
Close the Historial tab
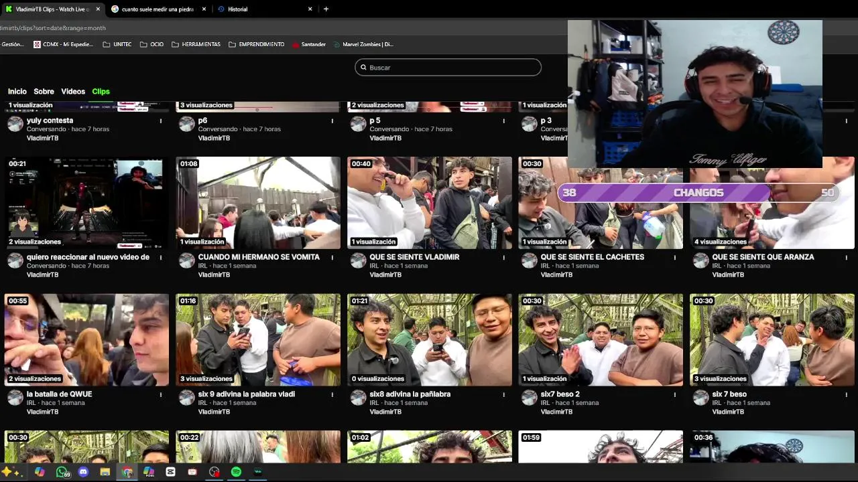pyautogui.click(x=310, y=9)
